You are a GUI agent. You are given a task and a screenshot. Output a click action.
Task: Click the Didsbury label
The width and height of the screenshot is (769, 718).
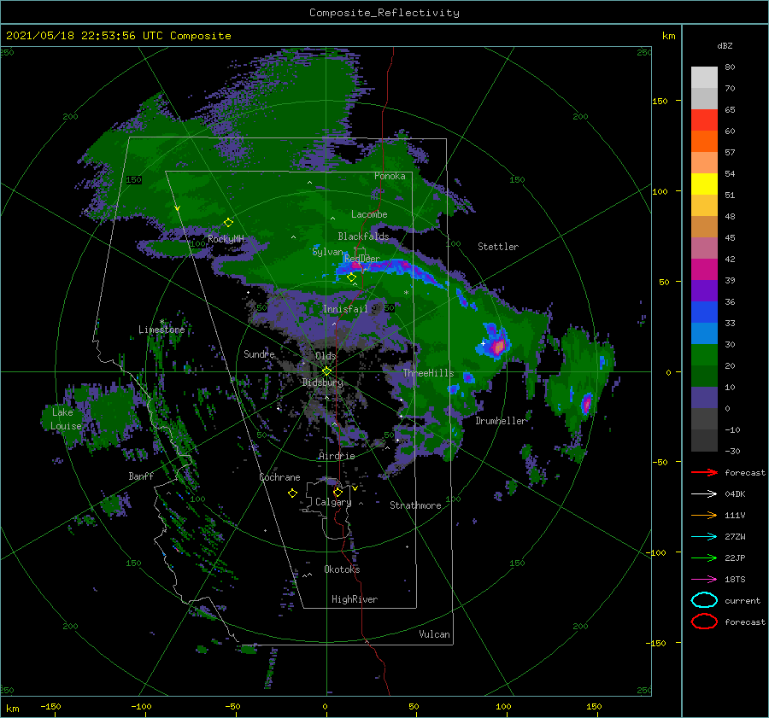(x=323, y=382)
